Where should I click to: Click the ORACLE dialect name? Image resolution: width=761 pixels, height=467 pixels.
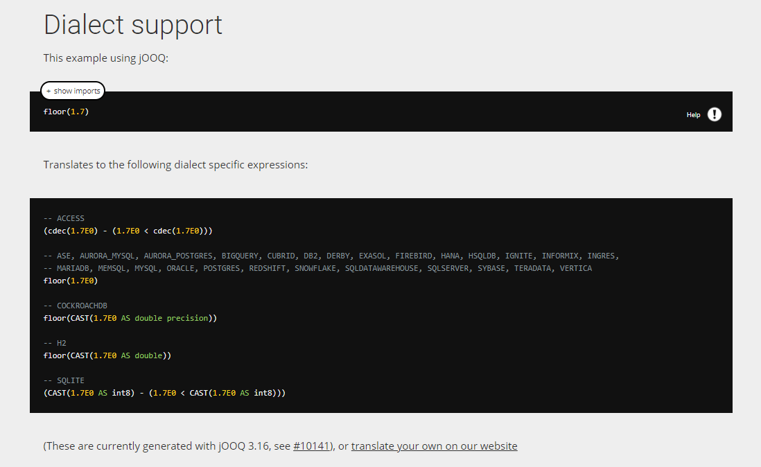coord(181,267)
